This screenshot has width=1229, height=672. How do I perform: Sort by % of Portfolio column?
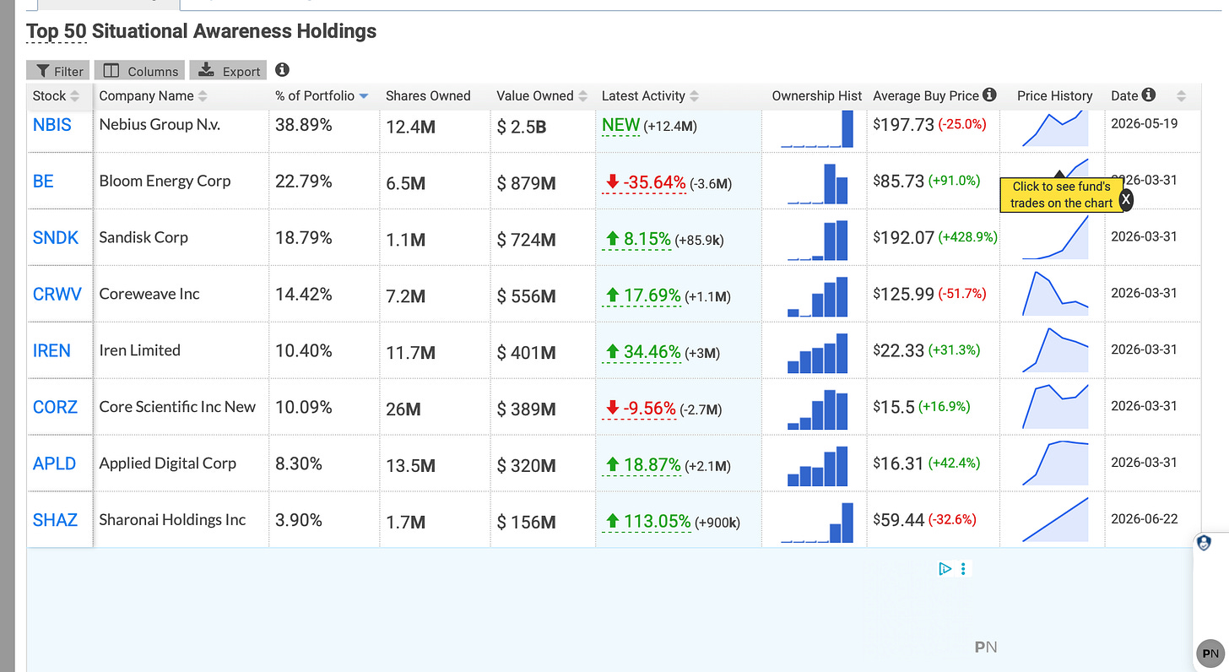[x=322, y=96]
